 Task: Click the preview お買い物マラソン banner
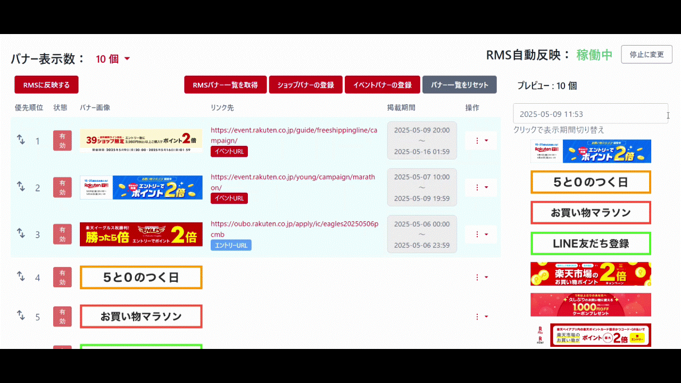591,213
